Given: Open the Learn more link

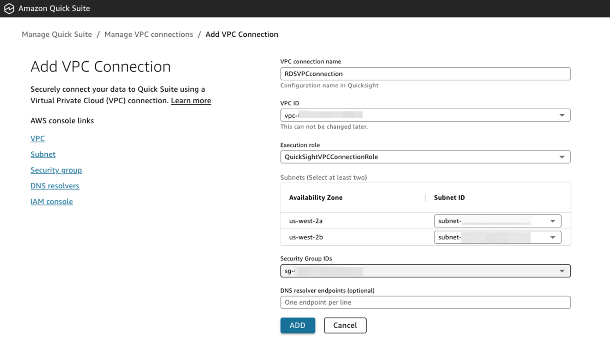Looking at the screenshot, I should [191, 101].
